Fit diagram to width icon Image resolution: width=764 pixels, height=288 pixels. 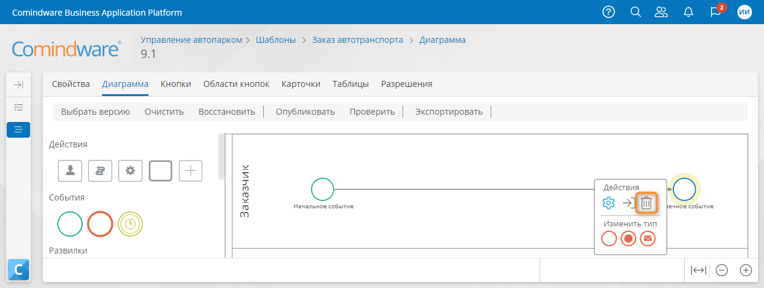tap(698, 270)
